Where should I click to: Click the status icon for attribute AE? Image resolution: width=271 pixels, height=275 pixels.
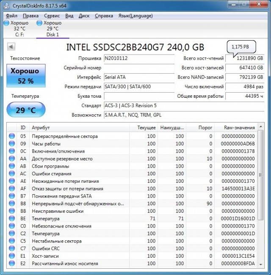coord(12,181)
